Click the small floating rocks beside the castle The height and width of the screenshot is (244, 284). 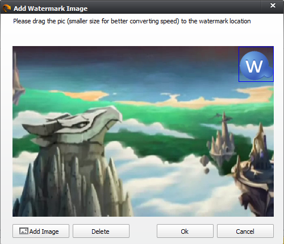(205, 164)
